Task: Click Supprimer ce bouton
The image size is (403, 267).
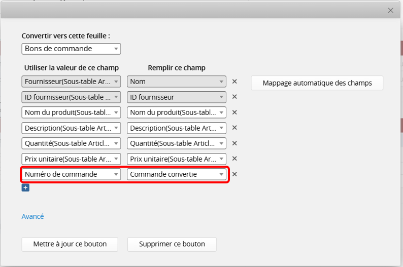Action: tap(172, 244)
